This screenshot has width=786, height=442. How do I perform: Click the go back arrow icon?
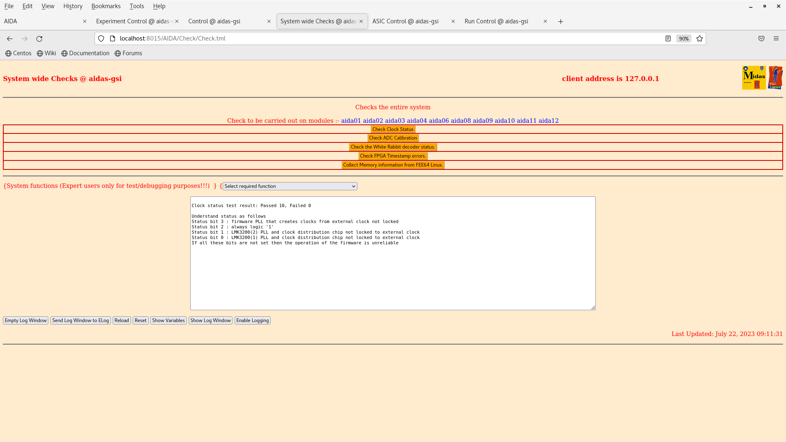coord(10,38)
